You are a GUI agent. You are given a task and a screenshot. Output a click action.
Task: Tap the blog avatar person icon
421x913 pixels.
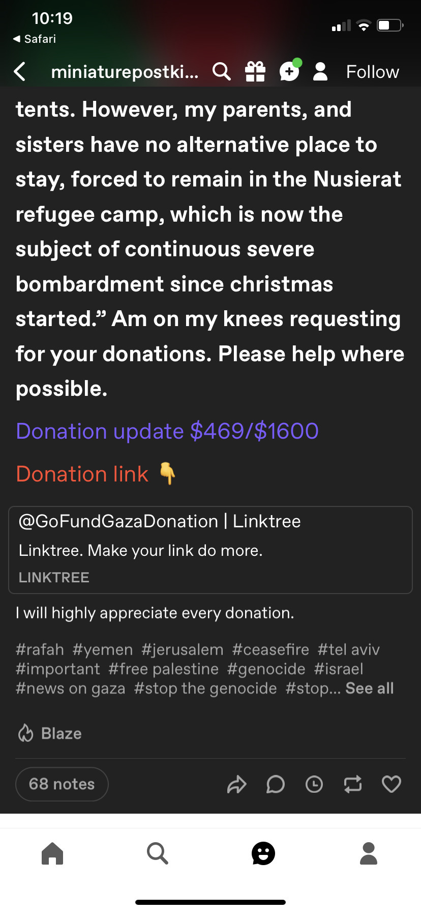(320, 72)
